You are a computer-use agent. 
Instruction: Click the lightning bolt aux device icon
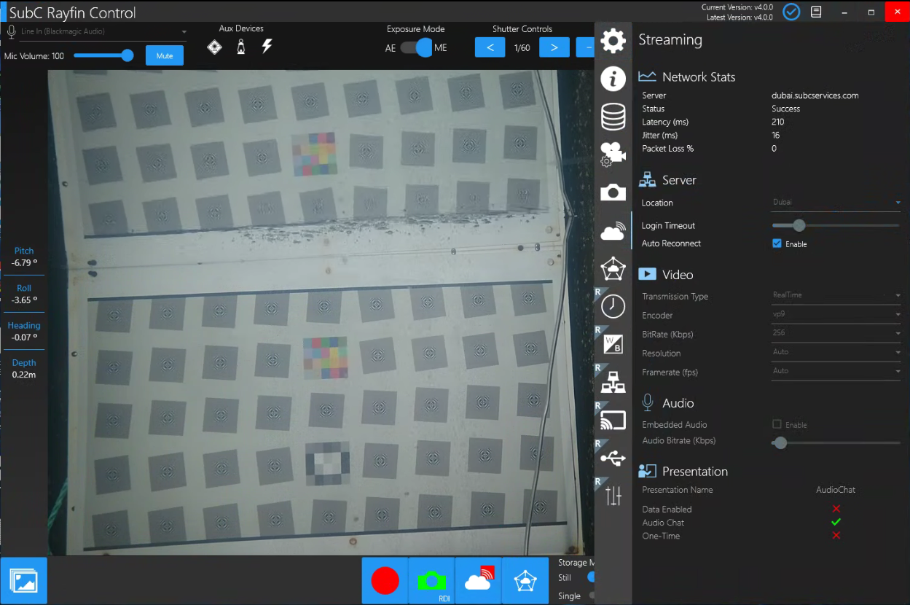tap(267, 47)
